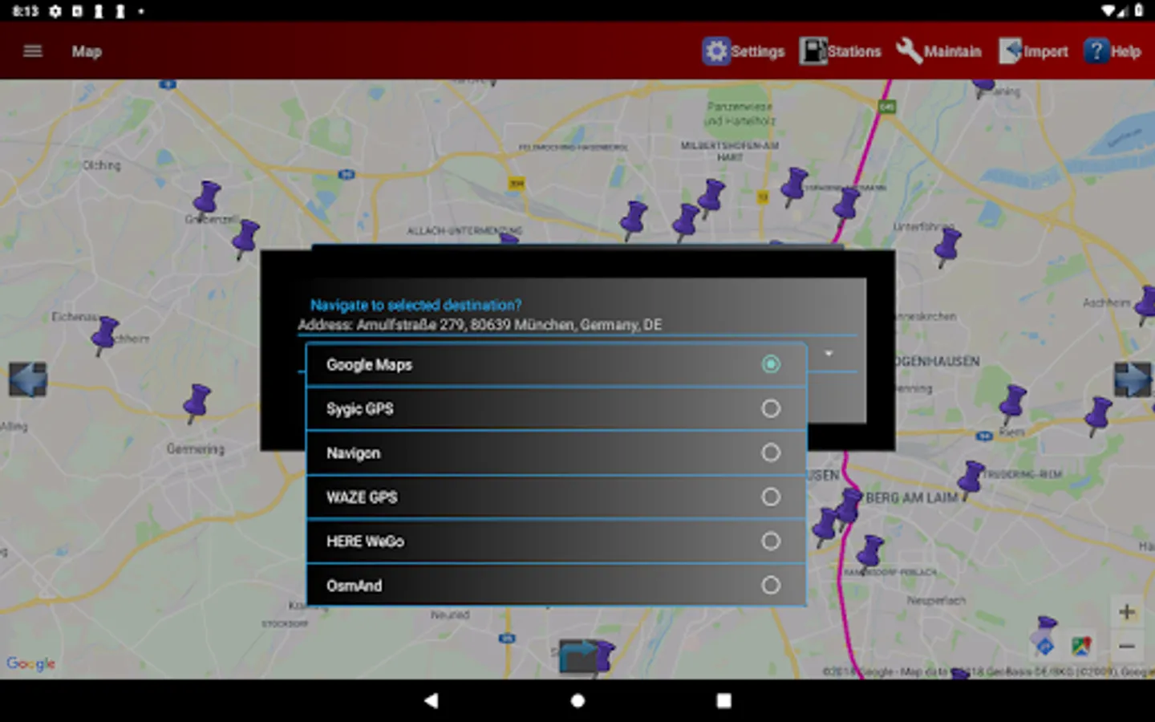The image size is (1155, 722).
Task: Tap the Android home button
Action: 577,700
